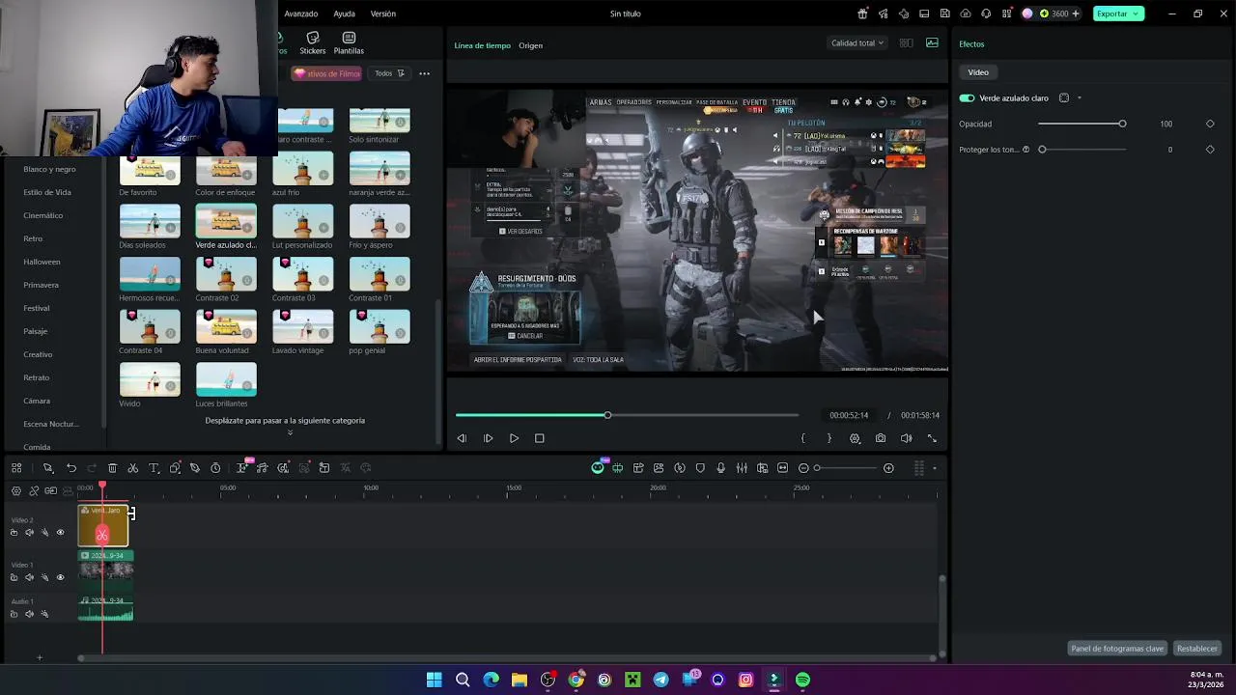Open the Ayuda menu
The width and height of the screenshot is (1236, 695).
(344, 14)
